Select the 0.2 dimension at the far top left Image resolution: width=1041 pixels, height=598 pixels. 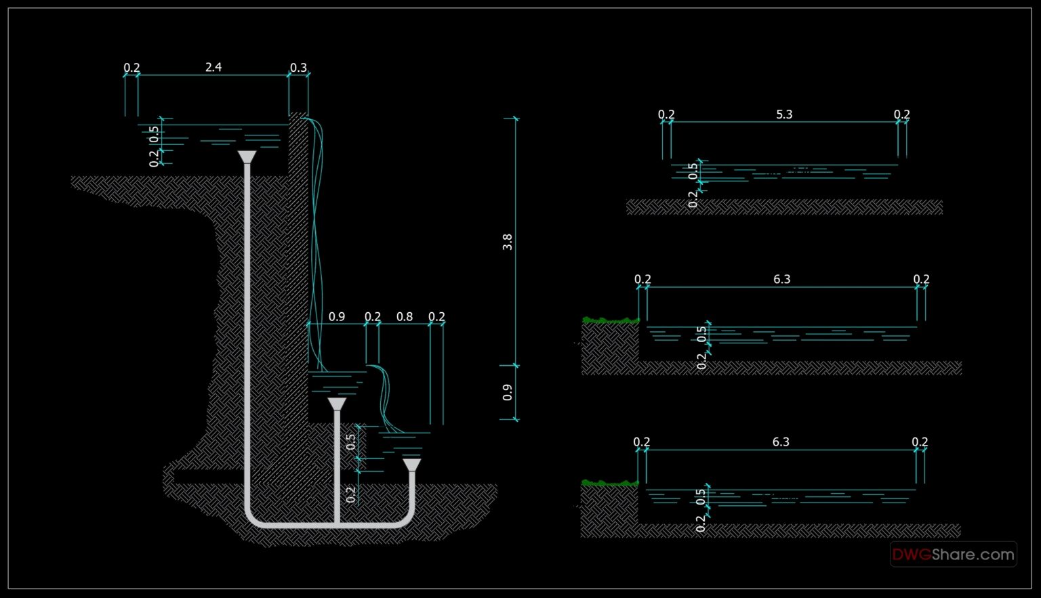[x=131, y=67]
